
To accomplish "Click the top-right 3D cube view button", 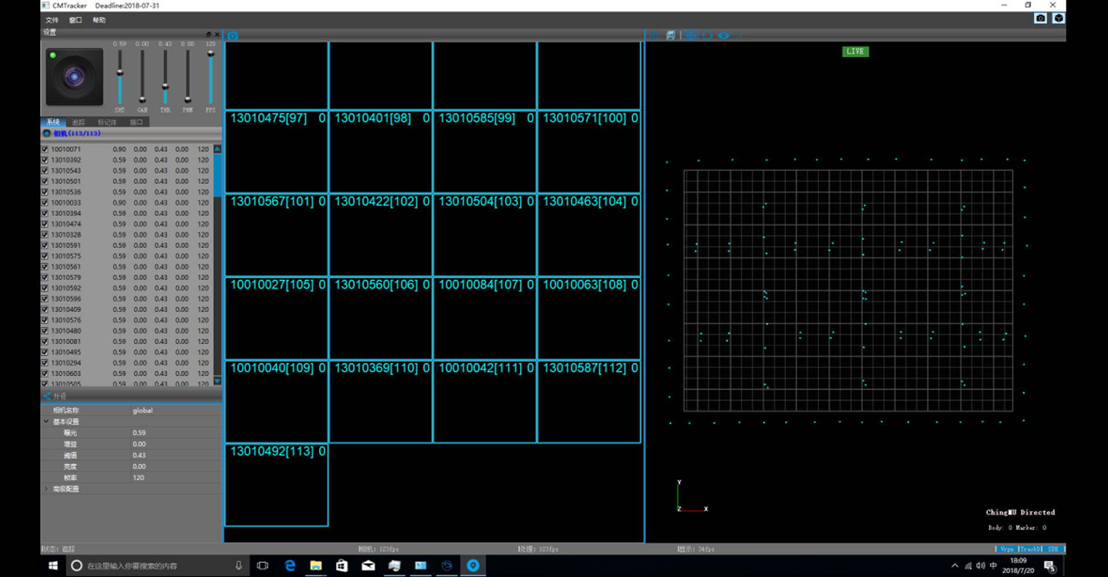I will (x=1058, y=18).
